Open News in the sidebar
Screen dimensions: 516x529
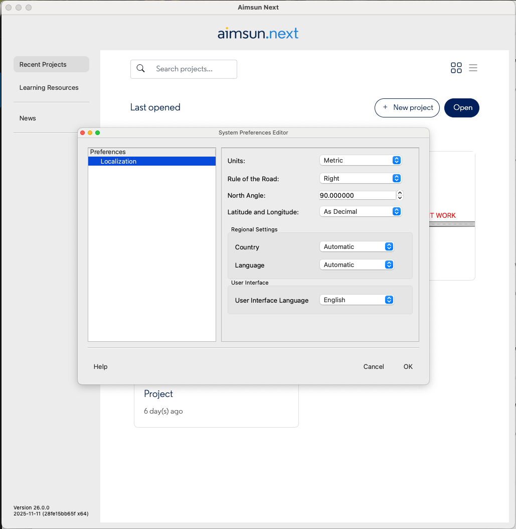tap(28, 118)
